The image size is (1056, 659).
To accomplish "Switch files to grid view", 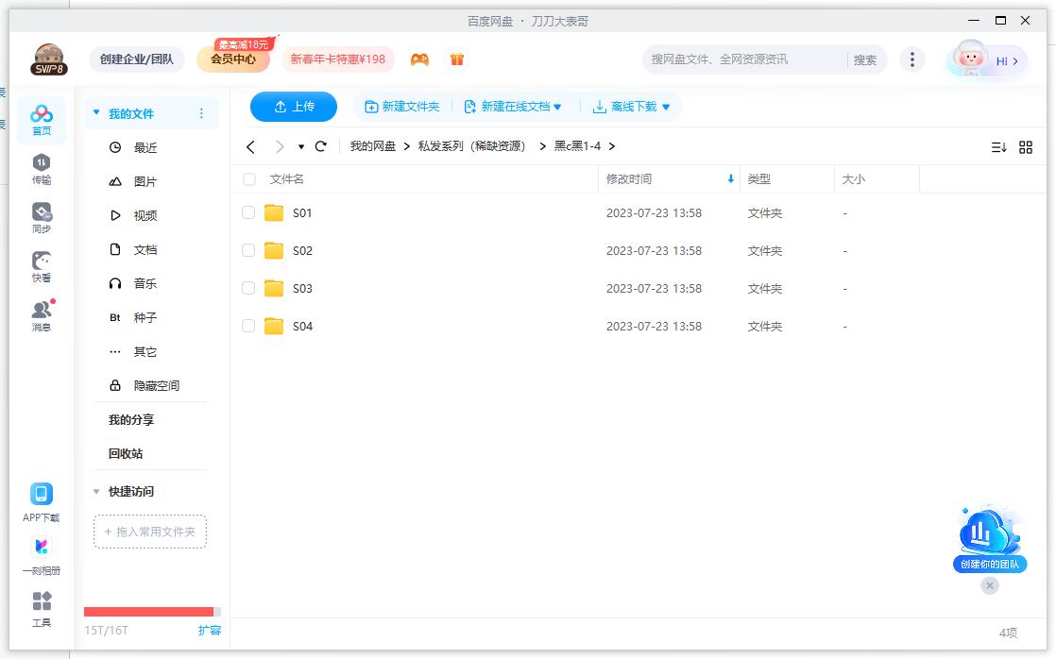I will tap(1027, 146).
